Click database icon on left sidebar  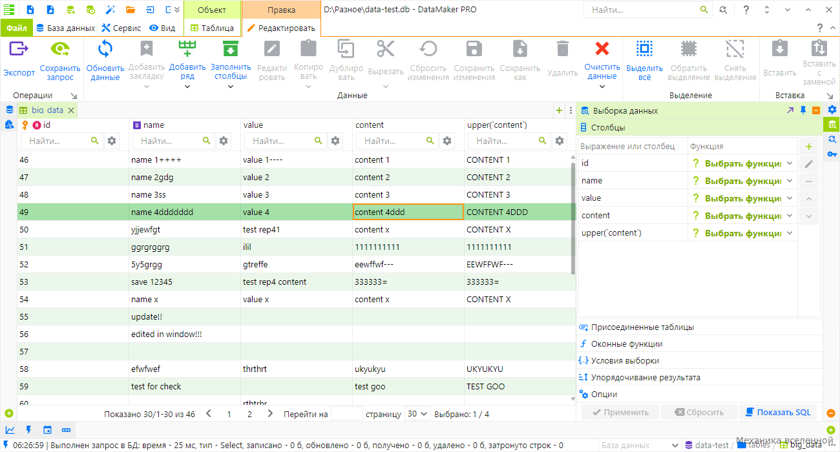click(x=9, y=110)
